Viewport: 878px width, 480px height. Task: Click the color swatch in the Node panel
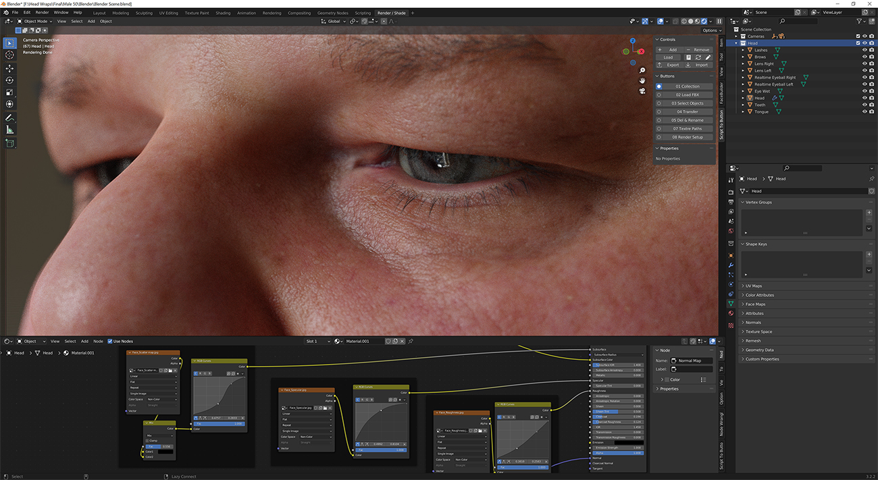click(667, 379)
